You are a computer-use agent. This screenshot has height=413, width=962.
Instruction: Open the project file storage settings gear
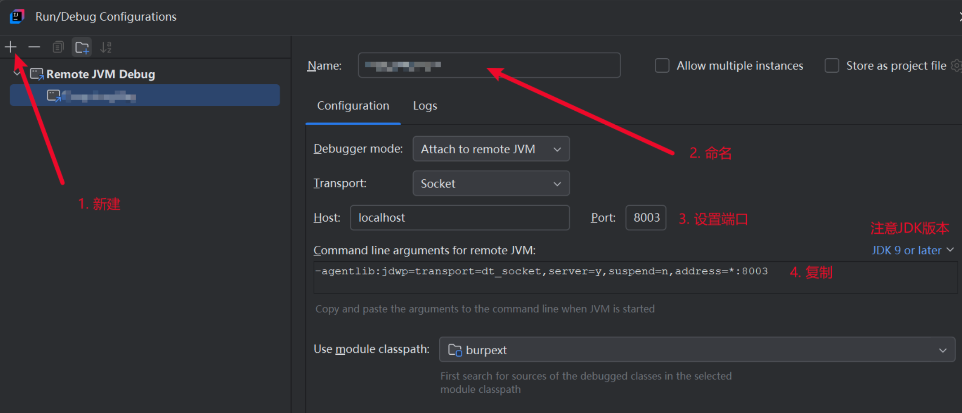pyautogui.click(x=957, y=65)
